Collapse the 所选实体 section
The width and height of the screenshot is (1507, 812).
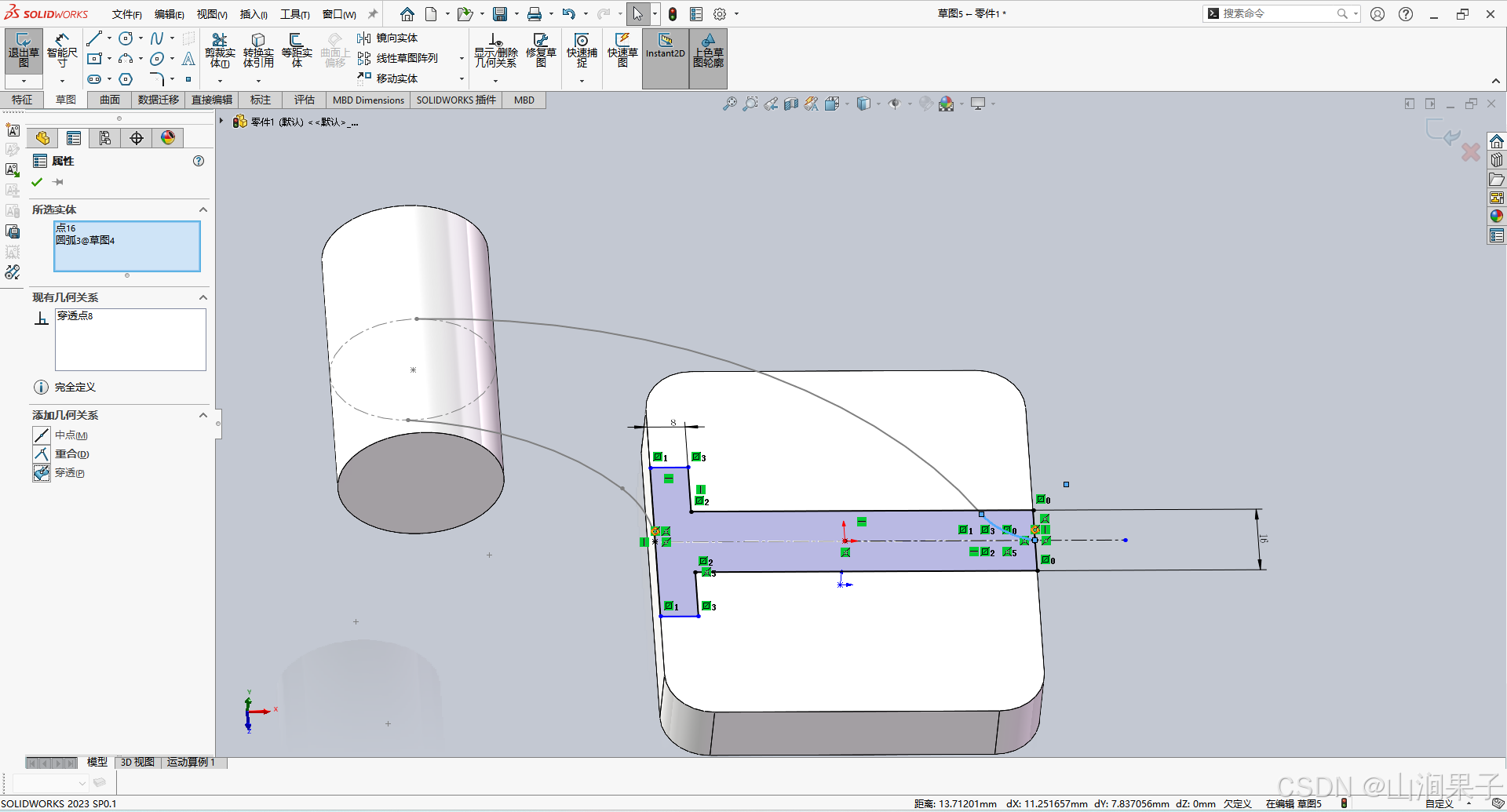coord(203,209)
